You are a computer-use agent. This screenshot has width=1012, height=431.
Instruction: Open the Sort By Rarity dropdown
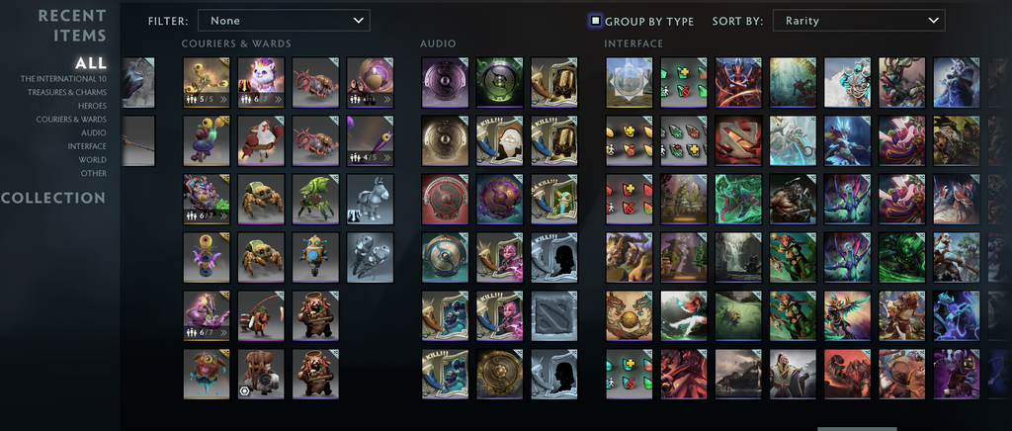click(859, 20)
